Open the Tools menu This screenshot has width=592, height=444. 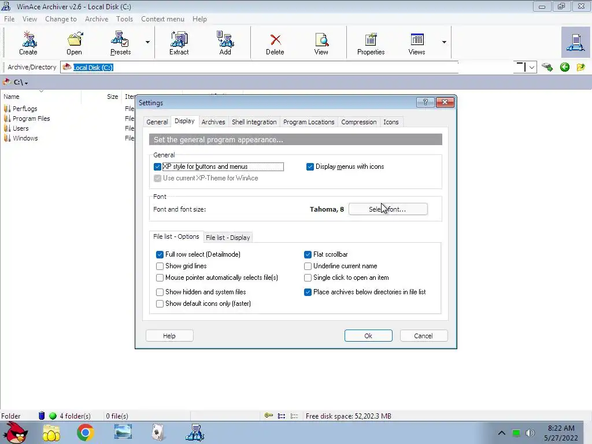[125, 19]
